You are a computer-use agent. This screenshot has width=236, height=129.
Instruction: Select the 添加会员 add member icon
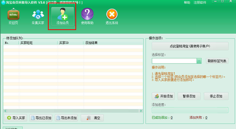tap(63, 16)
